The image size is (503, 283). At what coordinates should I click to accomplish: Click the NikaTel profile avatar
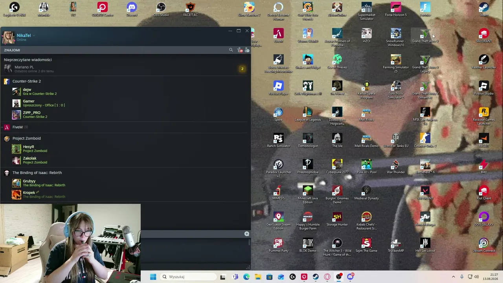(8, 37)
